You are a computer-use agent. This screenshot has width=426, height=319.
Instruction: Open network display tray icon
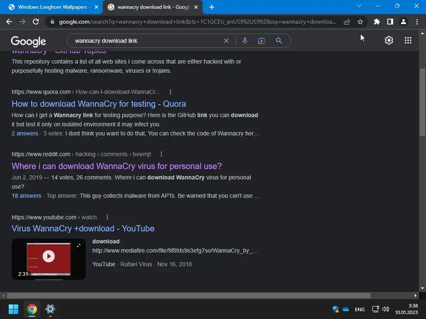point(376,309)
